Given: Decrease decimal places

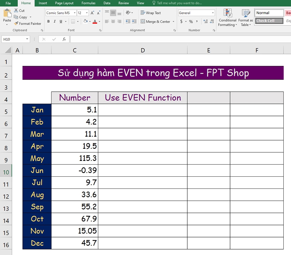Looking at the screenshot, I should tap(212, 21).
